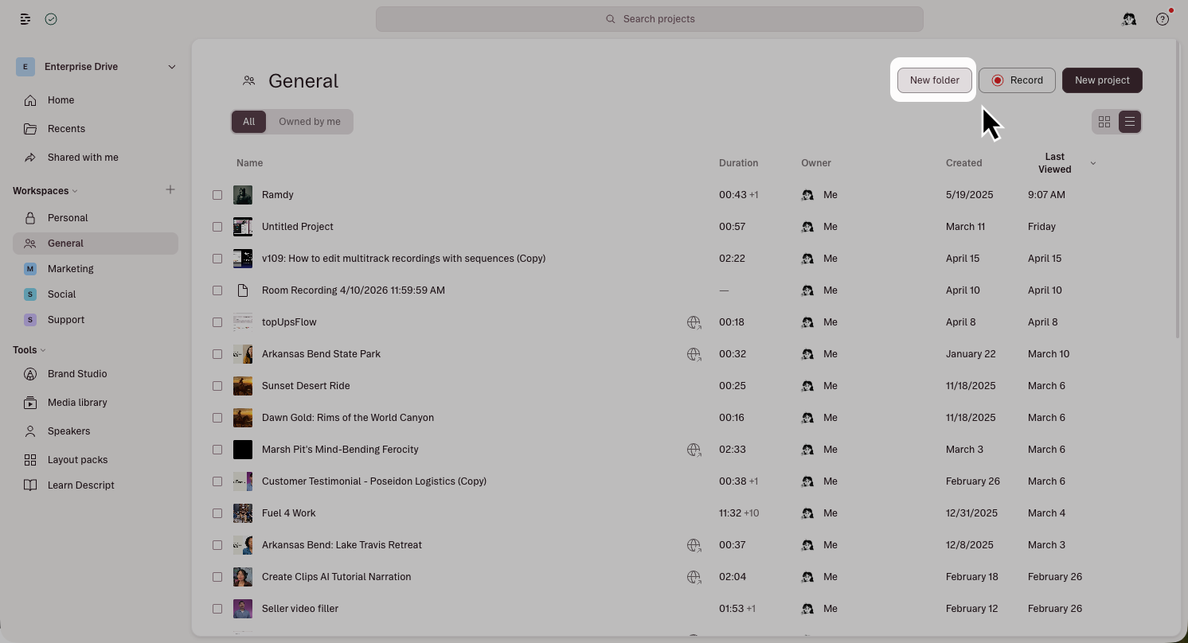This screenshot has width=1188, height=643.
Task: Open Brand Studio from the sidebar
Action: (77, 373)
